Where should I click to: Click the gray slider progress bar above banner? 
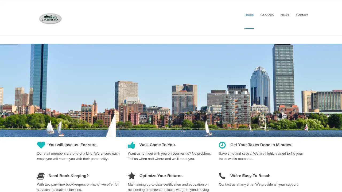click(x=9, y=44)
